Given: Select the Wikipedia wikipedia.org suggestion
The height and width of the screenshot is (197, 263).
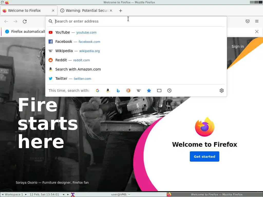Looking at the screenshot, I should (136, 51).
